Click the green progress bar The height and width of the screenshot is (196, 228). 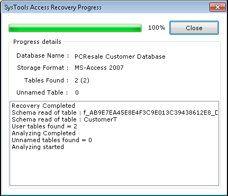(75, 28)
